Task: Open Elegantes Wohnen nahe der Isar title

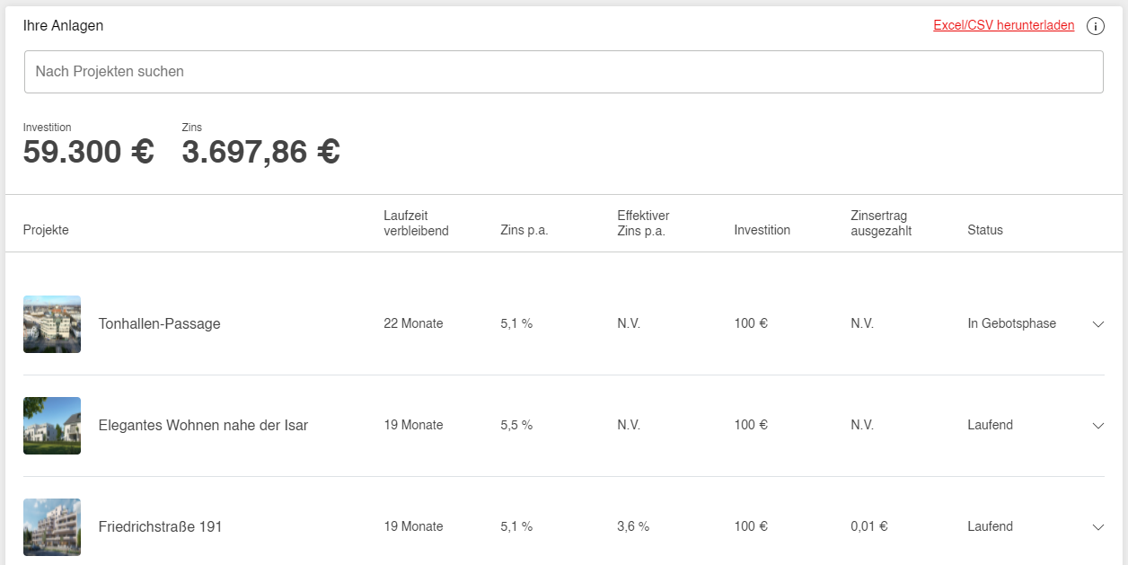Action: (x=203, y=426)
